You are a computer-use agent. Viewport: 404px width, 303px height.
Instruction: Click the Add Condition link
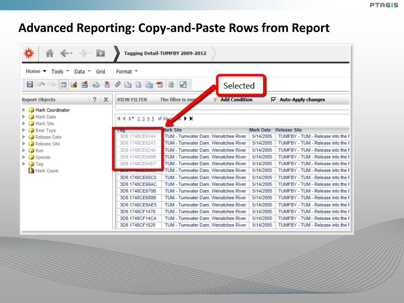[236, 100]
